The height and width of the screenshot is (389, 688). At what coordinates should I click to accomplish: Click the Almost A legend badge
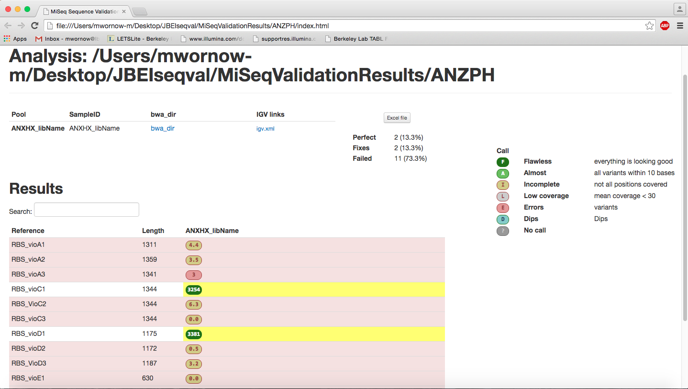[503, 173]
